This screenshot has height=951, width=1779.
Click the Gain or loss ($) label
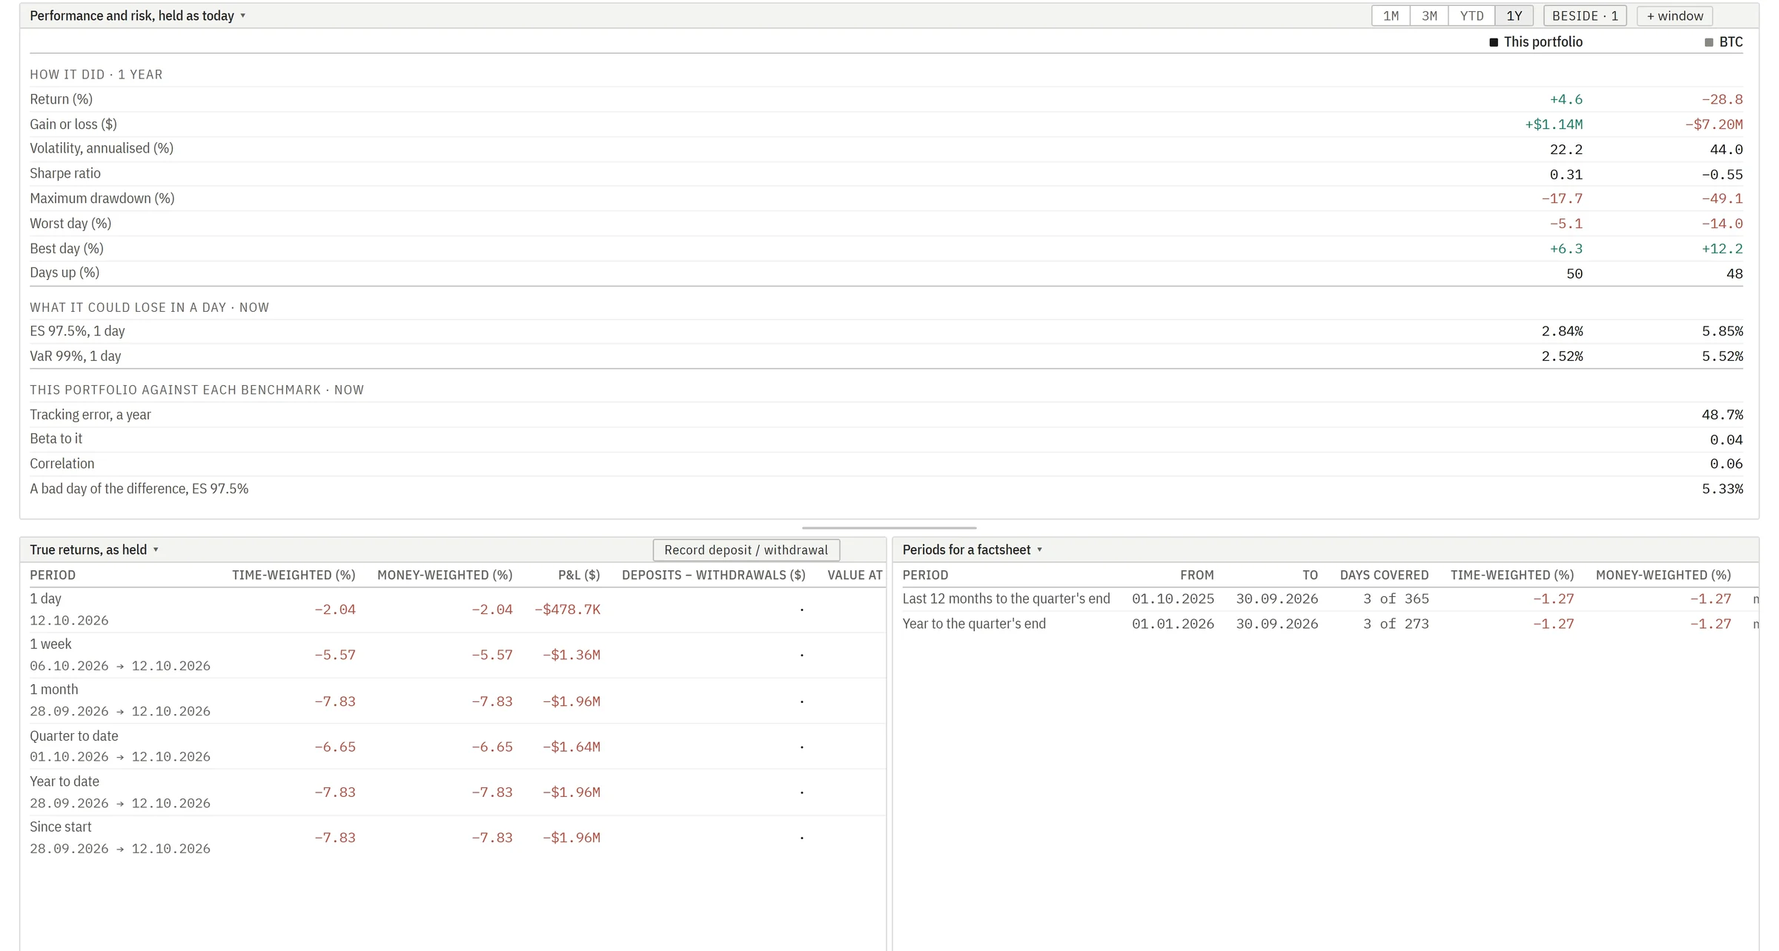coord(73,124)
